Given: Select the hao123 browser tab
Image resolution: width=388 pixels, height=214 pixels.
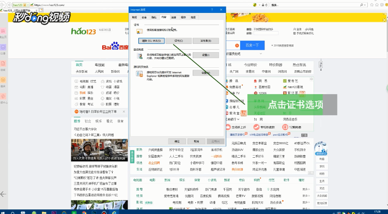Looking at the screenshot, I should [19, 10].
